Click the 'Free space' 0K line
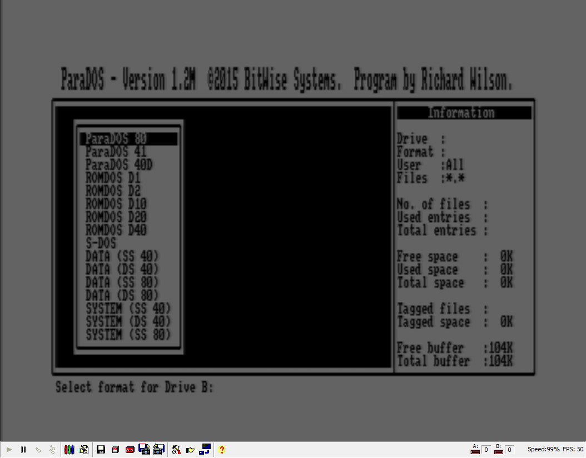 tap(455, 256)
